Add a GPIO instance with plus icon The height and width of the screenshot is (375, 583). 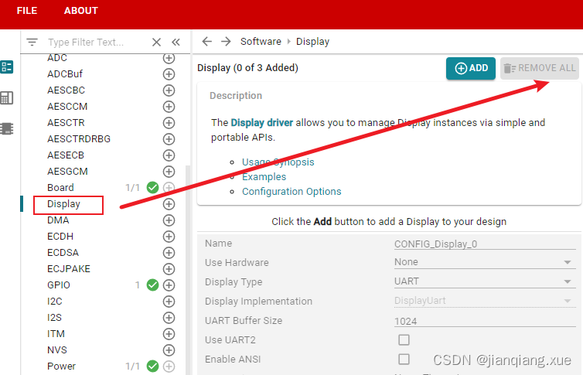(169, 285)
